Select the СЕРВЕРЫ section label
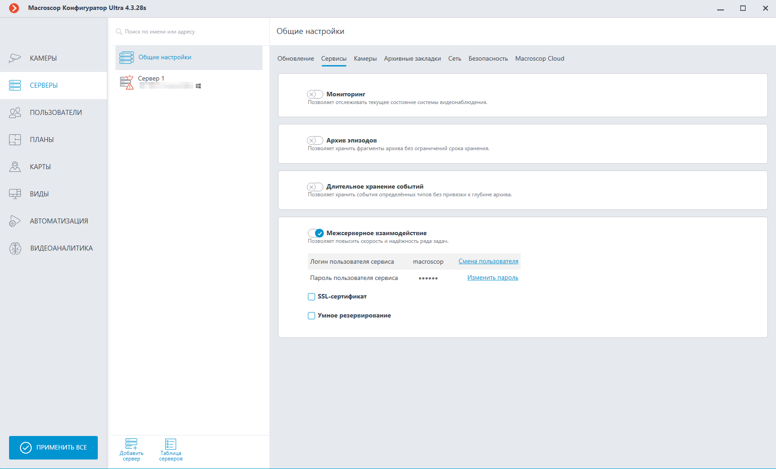 pos(44,85)
